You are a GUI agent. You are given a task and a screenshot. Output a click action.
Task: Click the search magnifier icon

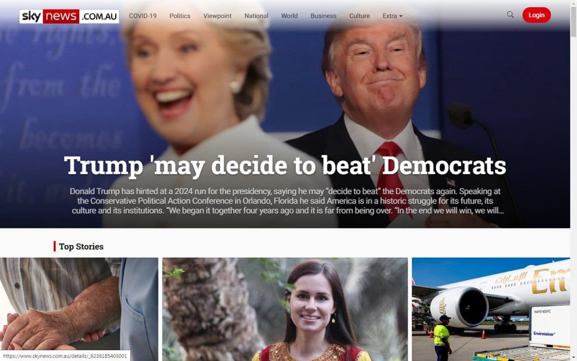pos(510,15)
